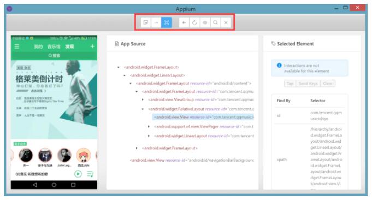
Task: Tap Android back navigation triangle
Action: (35, 185)
